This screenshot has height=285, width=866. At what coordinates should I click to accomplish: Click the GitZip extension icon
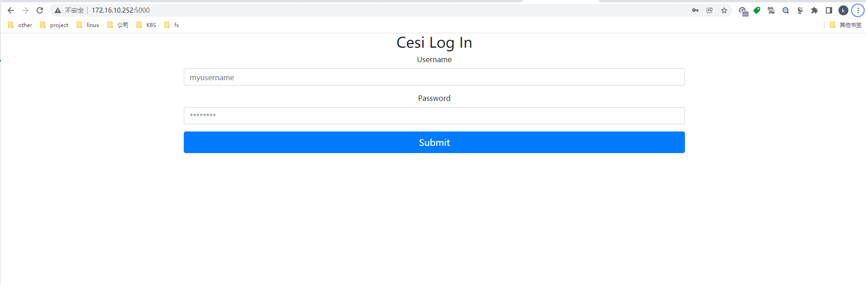tap(771, 10)
